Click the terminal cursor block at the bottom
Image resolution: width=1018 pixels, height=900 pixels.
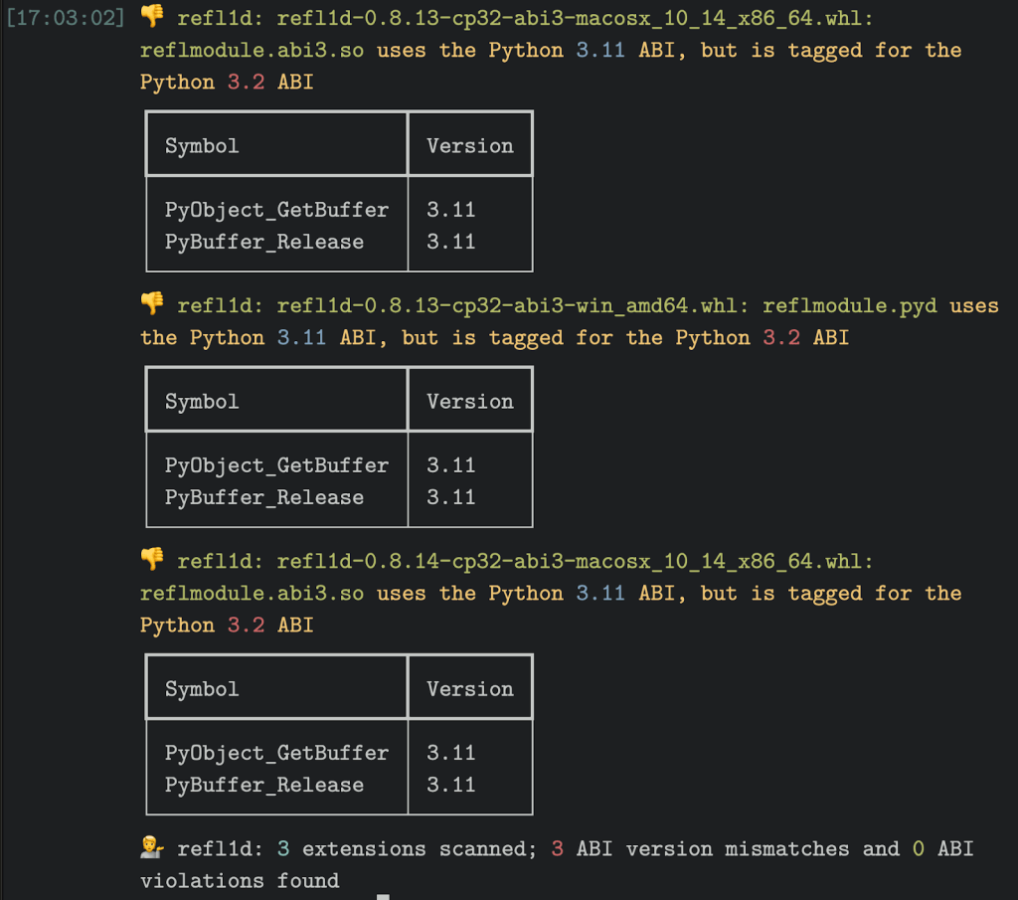click(383, 897)
